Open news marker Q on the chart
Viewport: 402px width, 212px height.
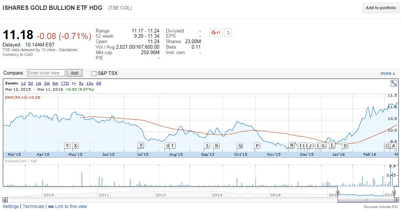click(240, 146)
